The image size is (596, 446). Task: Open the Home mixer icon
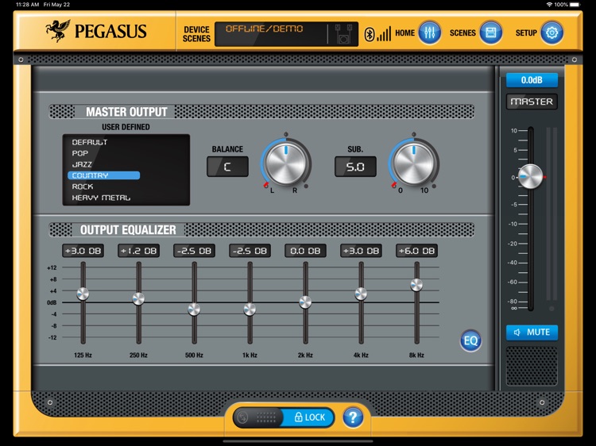pos(429,33)
